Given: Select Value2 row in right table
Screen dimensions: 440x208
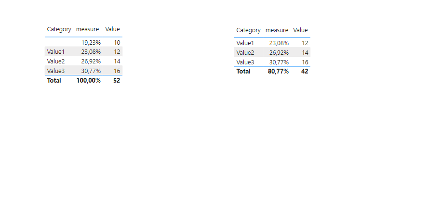Looking at the screenshot, I should (272, 52).
